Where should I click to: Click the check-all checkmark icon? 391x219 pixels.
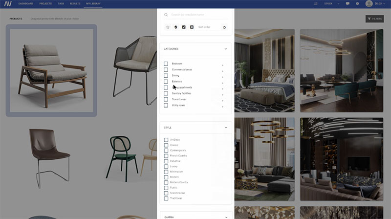point(184,27)
